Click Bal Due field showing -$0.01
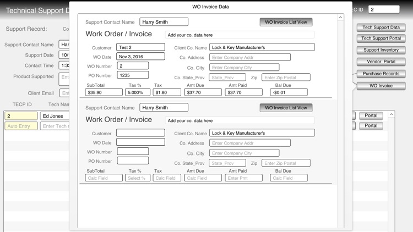Viewport: 413px width, 232px height. point(289,92)
